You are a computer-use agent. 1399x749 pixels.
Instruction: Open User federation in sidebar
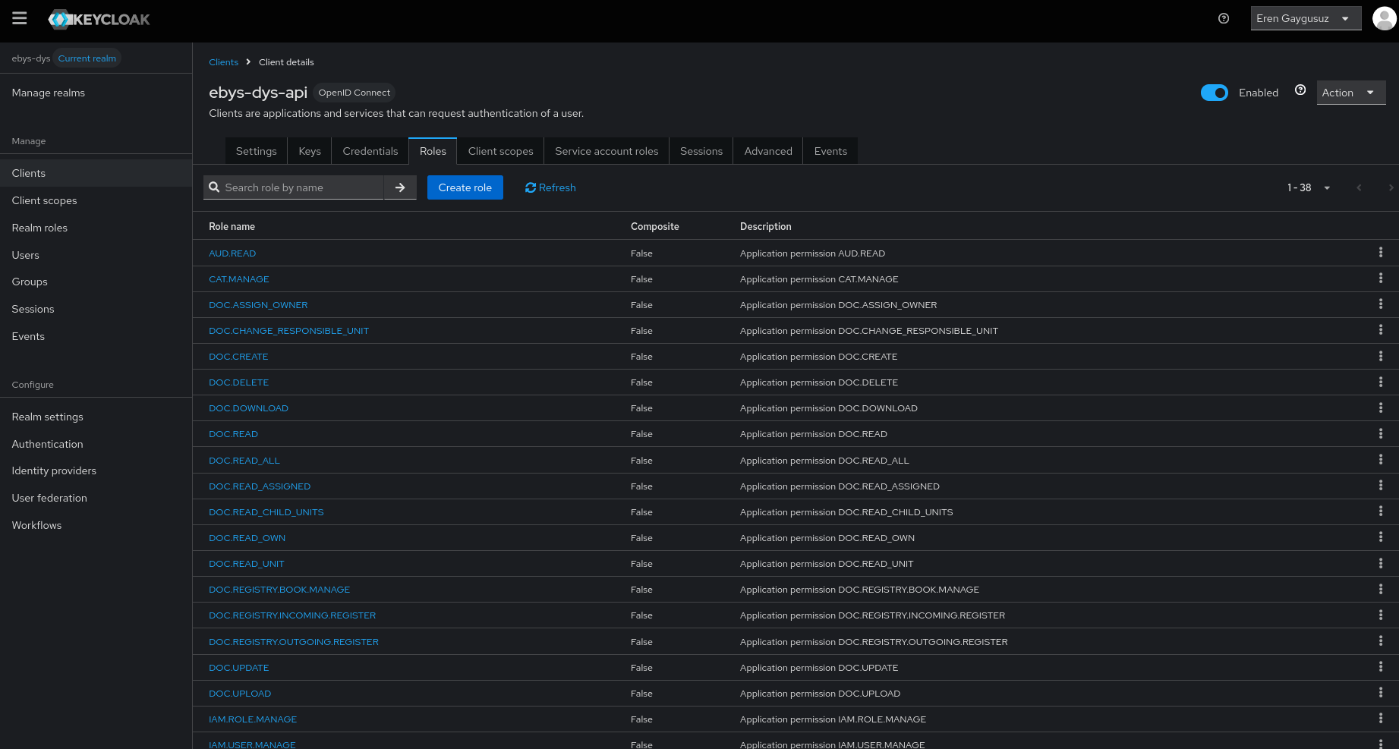[96, 498]
